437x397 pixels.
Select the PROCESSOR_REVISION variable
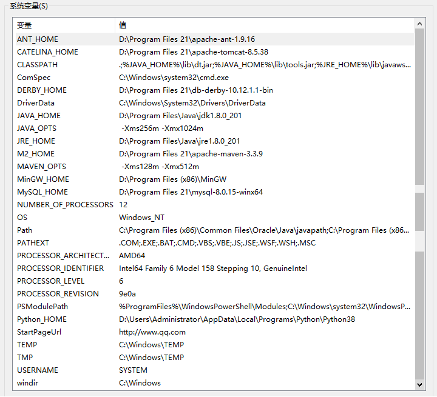(x=215, y=294)
